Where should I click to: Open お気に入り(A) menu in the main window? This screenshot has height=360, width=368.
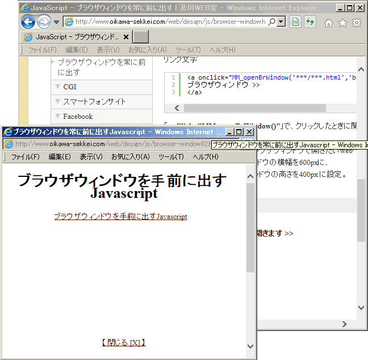(x=148, y=50)
